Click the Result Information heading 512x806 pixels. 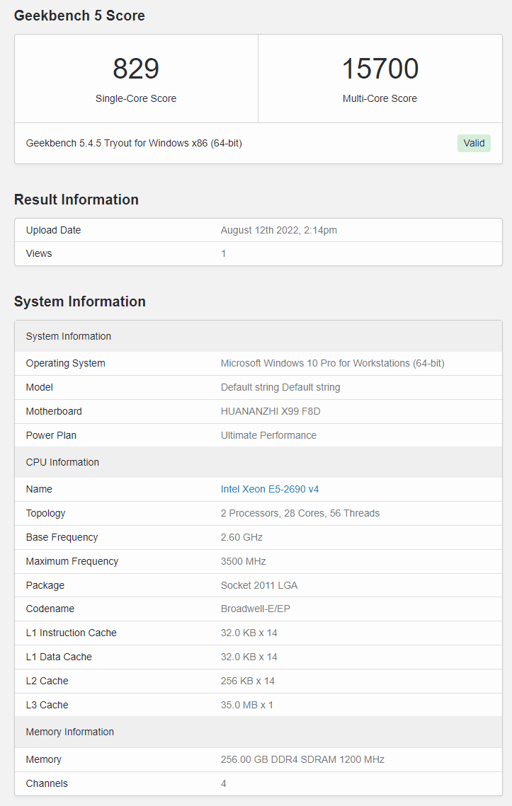(x=76, y=200)
